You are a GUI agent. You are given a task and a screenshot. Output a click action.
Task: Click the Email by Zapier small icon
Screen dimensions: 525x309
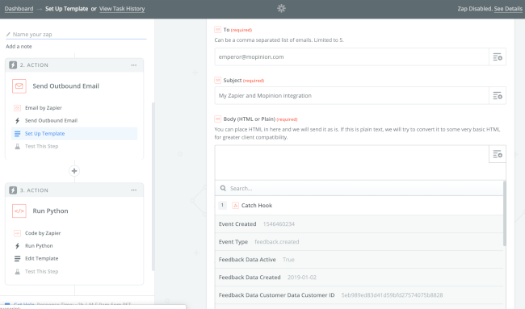[x=18, y=107]
